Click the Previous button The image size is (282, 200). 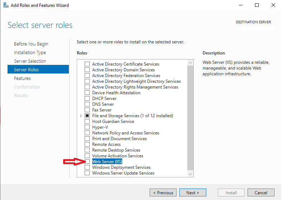[163, 192]
